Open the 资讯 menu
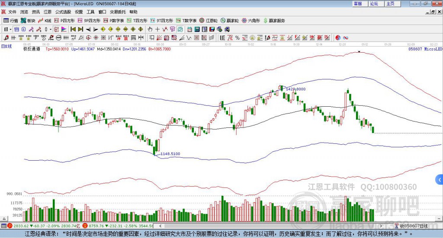Image resolution: width=443 pixels, height=238 pixels. click(35, 12)
